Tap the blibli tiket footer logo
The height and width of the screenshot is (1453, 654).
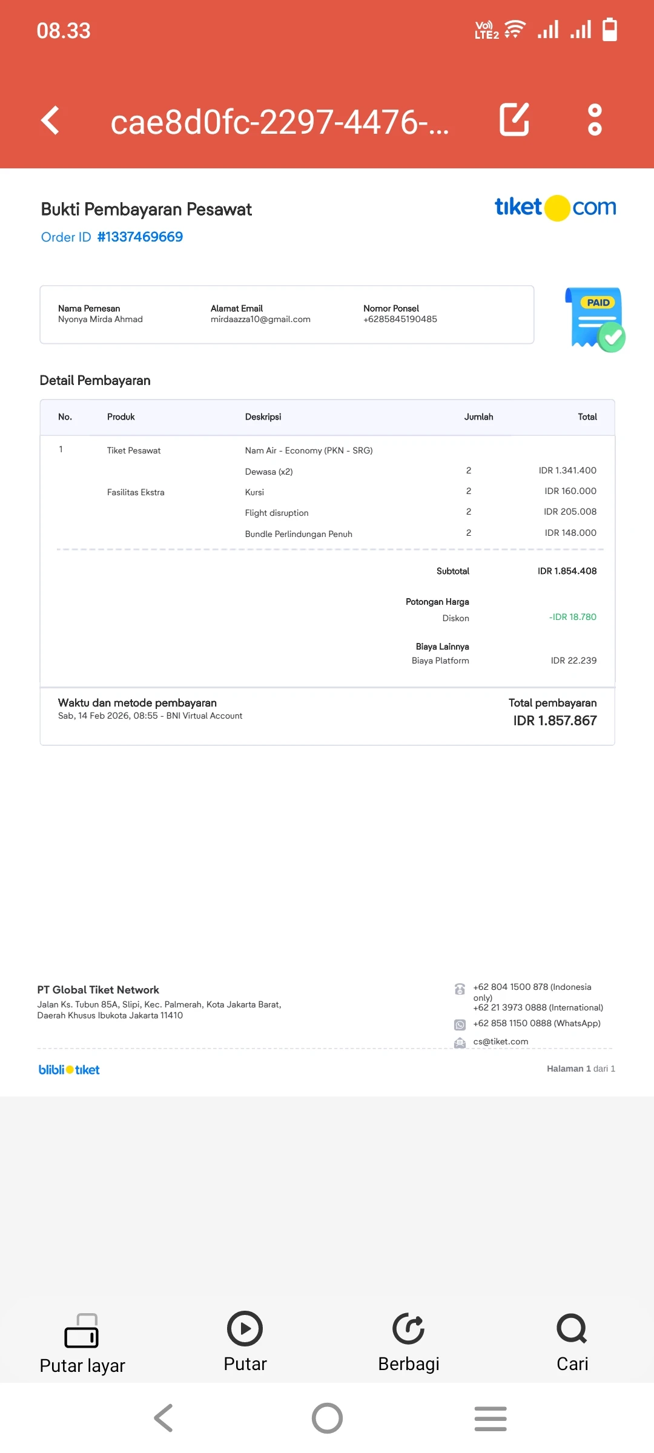[x=69, y=1070]
